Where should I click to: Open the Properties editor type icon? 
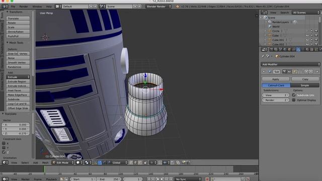[264, 49]
